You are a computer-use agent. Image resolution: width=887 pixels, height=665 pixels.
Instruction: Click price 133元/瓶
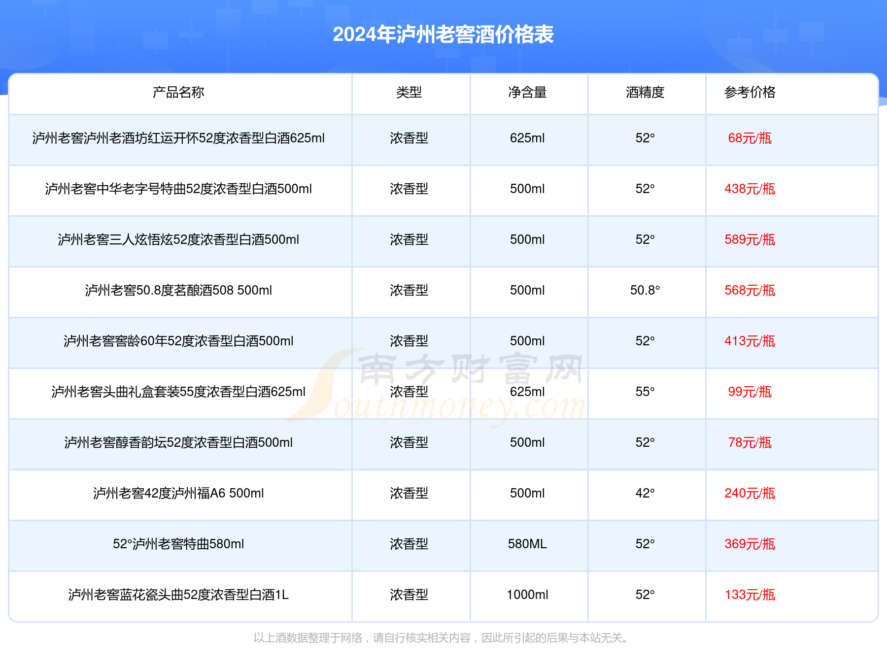click(x=750, y=595)
